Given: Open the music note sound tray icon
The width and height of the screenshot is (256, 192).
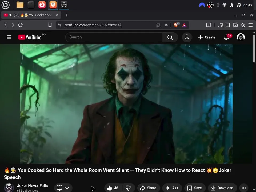Looking at the screenshot, I should pos(238,5).
